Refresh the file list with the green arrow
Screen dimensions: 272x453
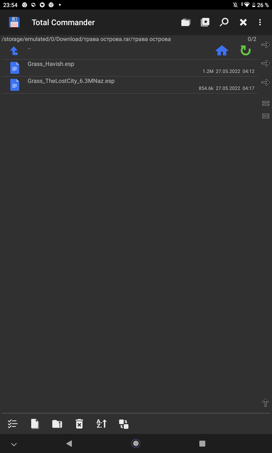coord(246,51)
